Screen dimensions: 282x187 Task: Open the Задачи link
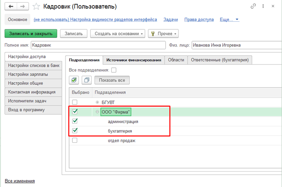click(x=170, y=19)
